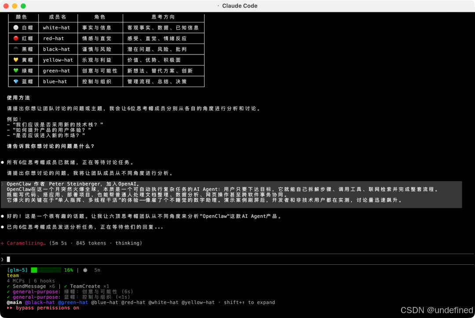
Task: Select the @yellow-hat teammate tag
Action: point(198,302)
